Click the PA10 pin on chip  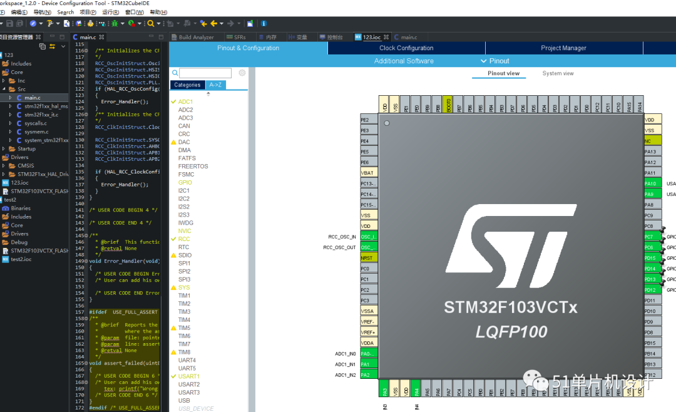653,183
